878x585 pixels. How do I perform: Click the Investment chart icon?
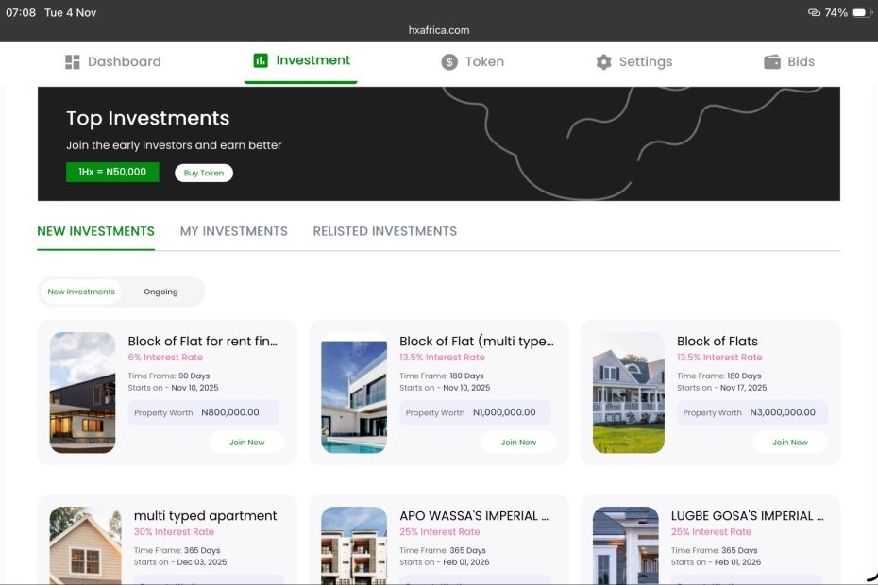click(261, 60)
